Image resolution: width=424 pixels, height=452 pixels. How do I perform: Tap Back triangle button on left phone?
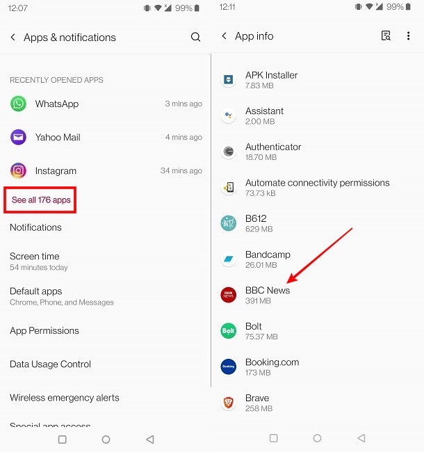pyautogui.click(x=149, y=439)
